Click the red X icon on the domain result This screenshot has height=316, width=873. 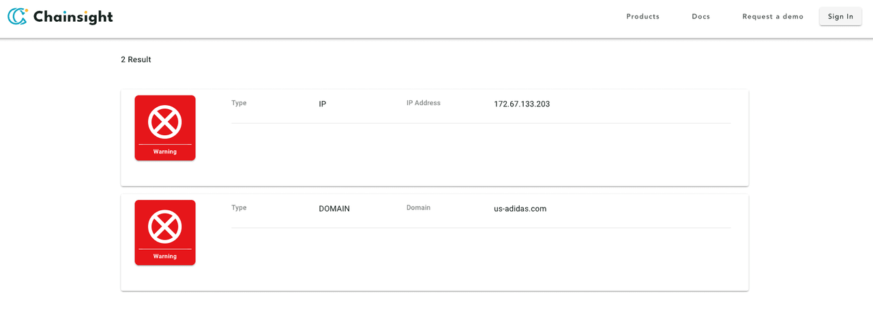[x=165, y=227]
